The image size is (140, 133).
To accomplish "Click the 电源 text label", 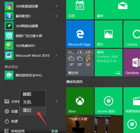I will pyautogui.click(x=15, y=121).
